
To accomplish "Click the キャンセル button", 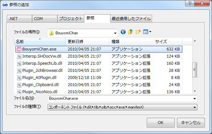I will coord(191,123).
